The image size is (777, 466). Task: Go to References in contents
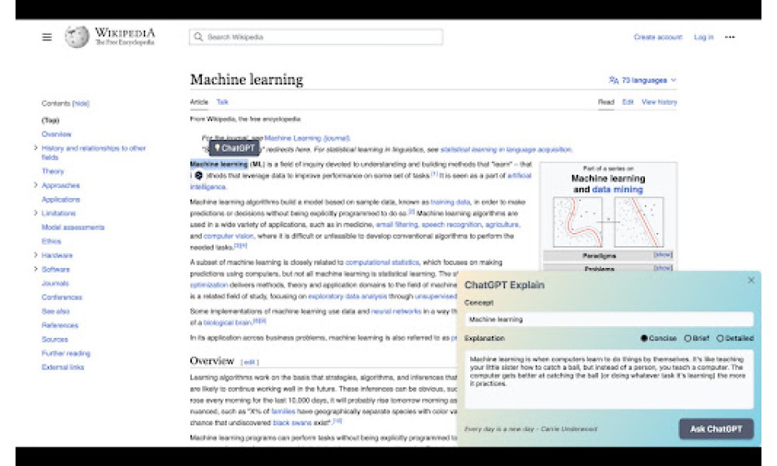point(60,325)
